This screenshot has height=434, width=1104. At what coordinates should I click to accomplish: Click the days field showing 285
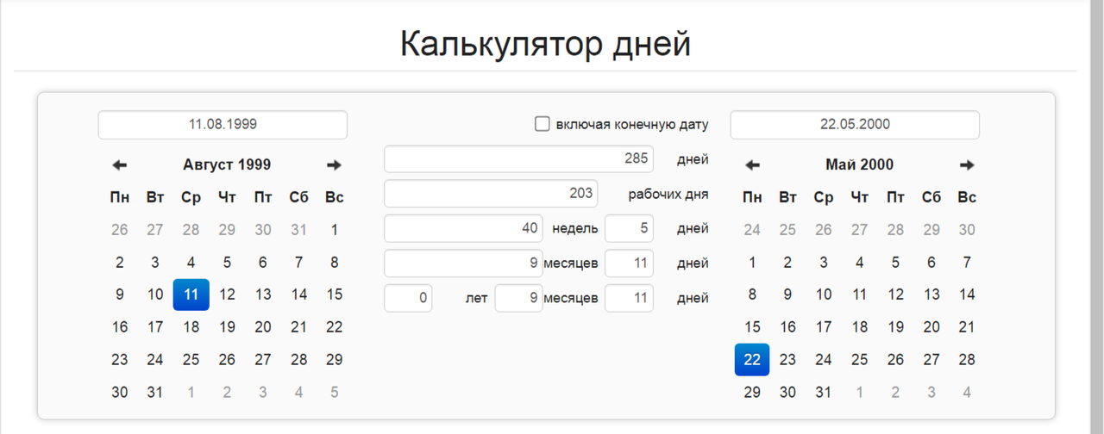click(518, 158)
